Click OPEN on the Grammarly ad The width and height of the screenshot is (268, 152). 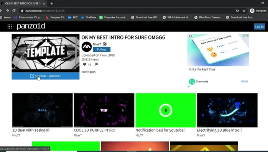click(x=244, y=82)
